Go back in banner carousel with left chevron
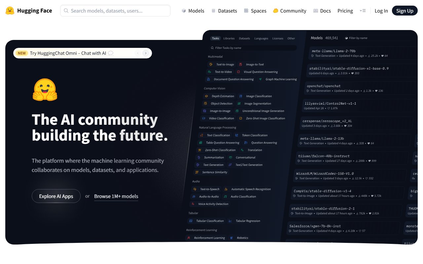 point(137,53)
